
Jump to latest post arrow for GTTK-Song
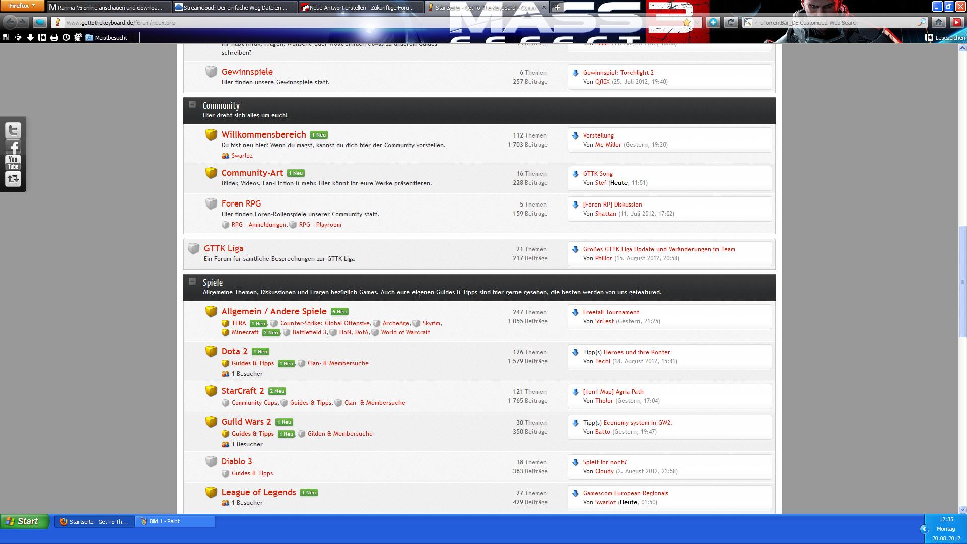575,174
